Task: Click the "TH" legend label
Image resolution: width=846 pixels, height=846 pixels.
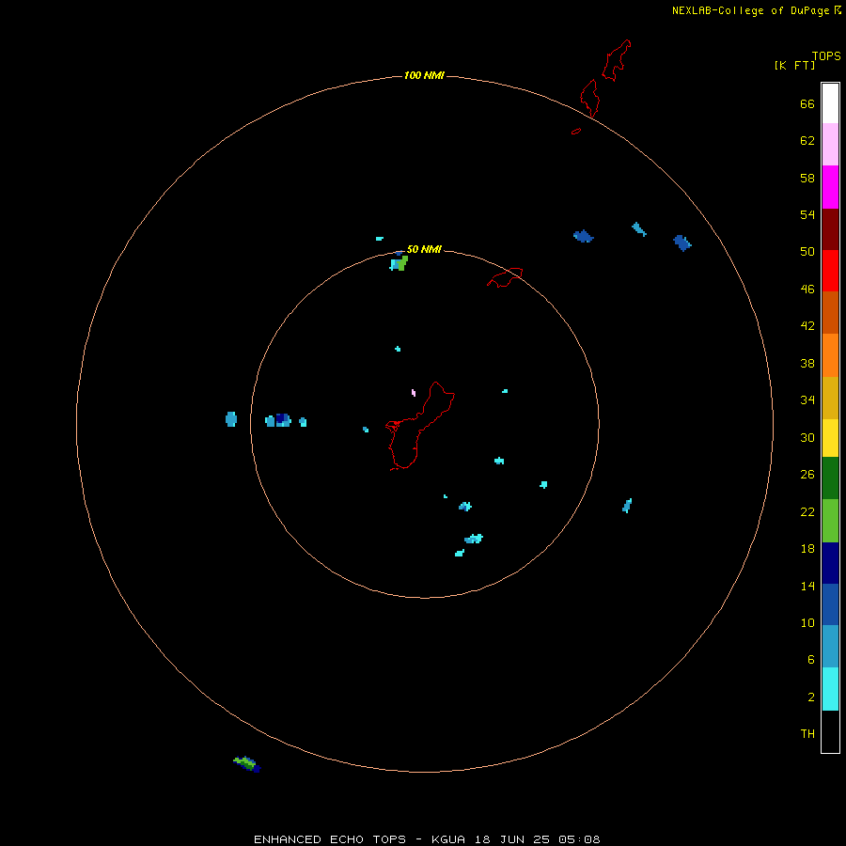Action: pyautogui.click(x=807, y=734)
